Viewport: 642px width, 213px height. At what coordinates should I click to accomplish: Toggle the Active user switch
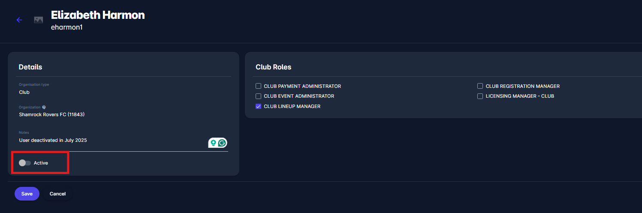(25, 163)
